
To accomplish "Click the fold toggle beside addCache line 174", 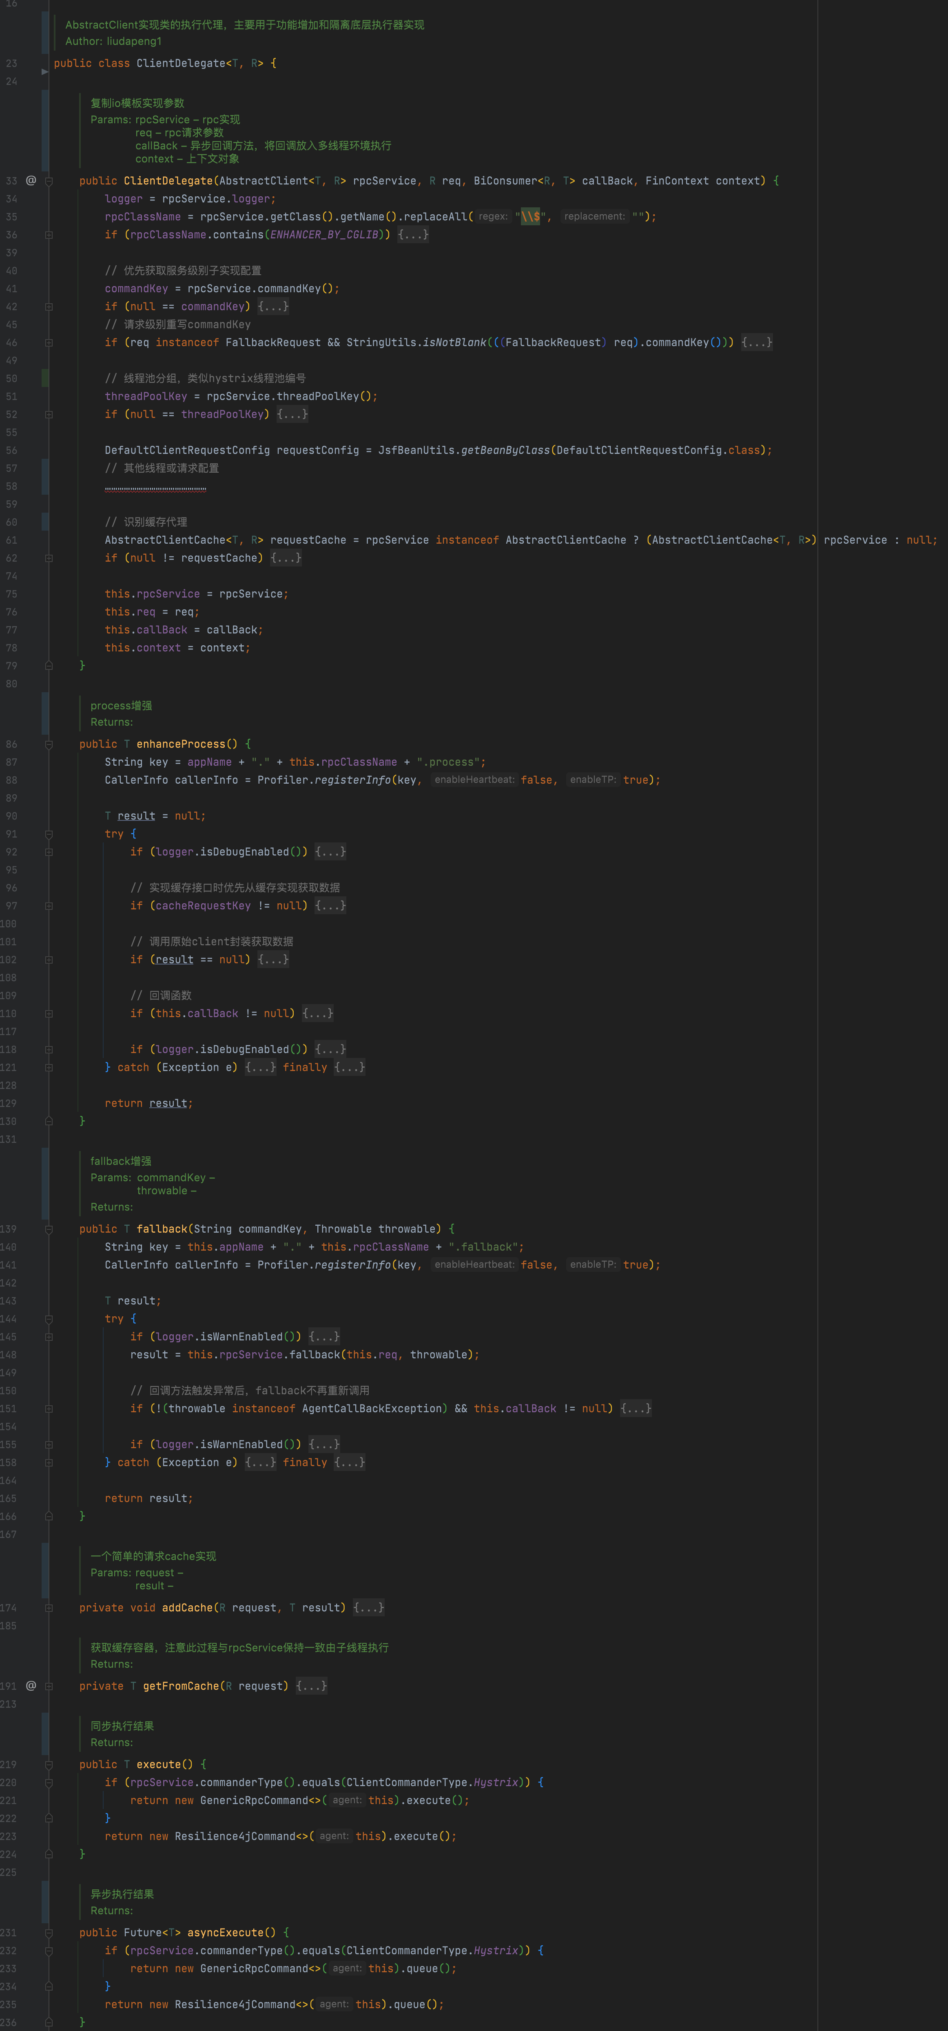I will coord(49,1608).
